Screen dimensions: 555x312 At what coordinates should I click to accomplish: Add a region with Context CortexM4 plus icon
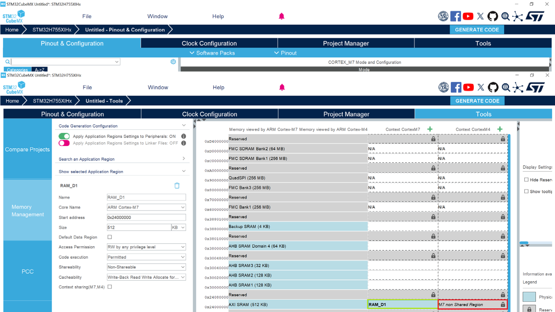500,129
